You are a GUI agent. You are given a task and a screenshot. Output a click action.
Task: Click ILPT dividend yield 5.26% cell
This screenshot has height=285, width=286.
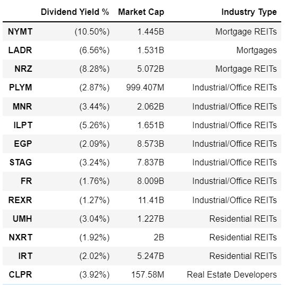(94, 125)
